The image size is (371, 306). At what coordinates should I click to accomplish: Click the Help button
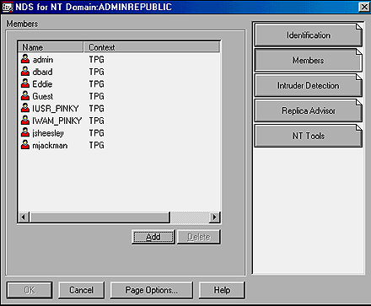[x=222, y=290]
